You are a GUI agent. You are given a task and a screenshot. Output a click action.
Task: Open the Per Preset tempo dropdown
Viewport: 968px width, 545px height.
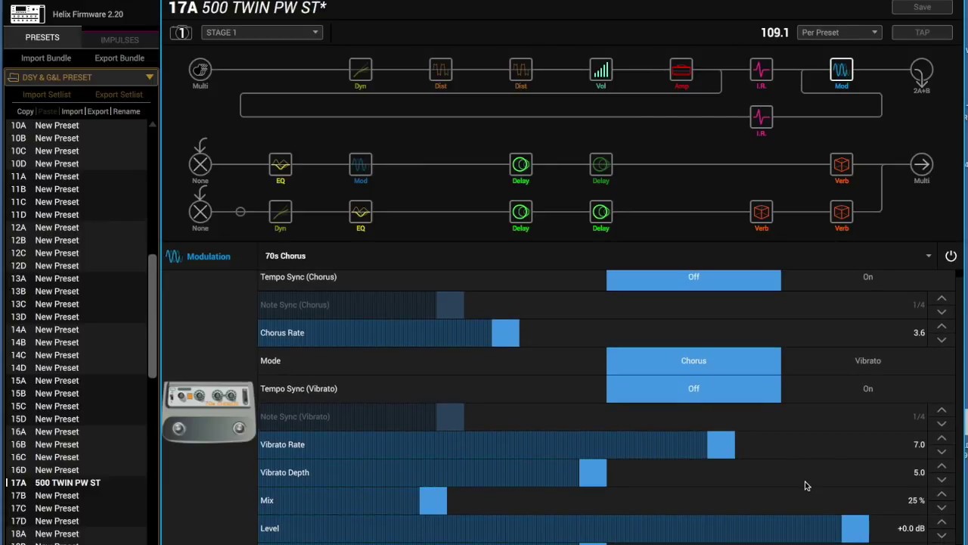(839, 33)
